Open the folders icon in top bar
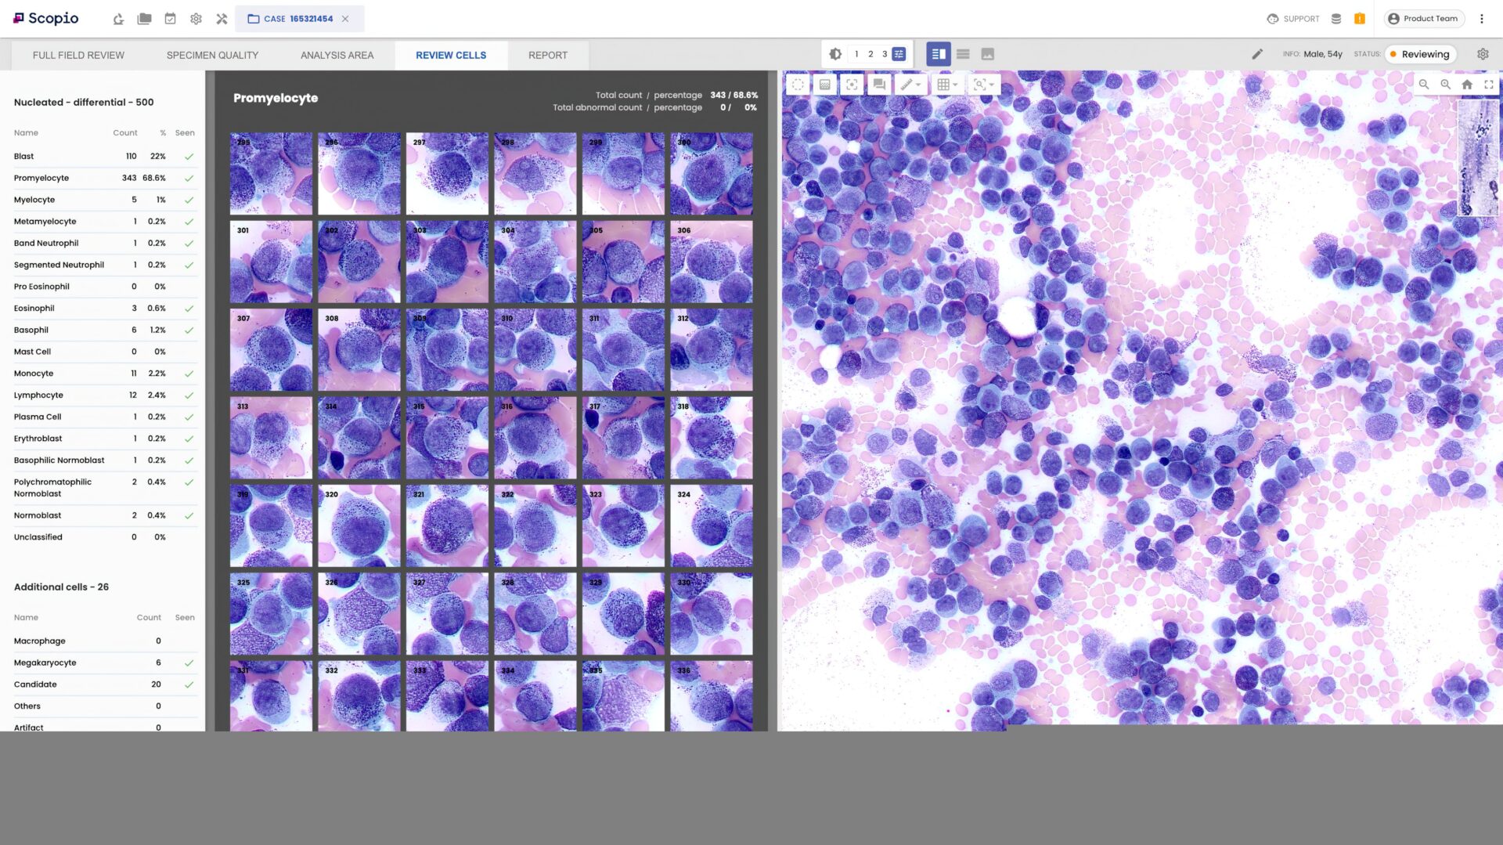This screenshot has width=1503, height=845. [144, 19]
